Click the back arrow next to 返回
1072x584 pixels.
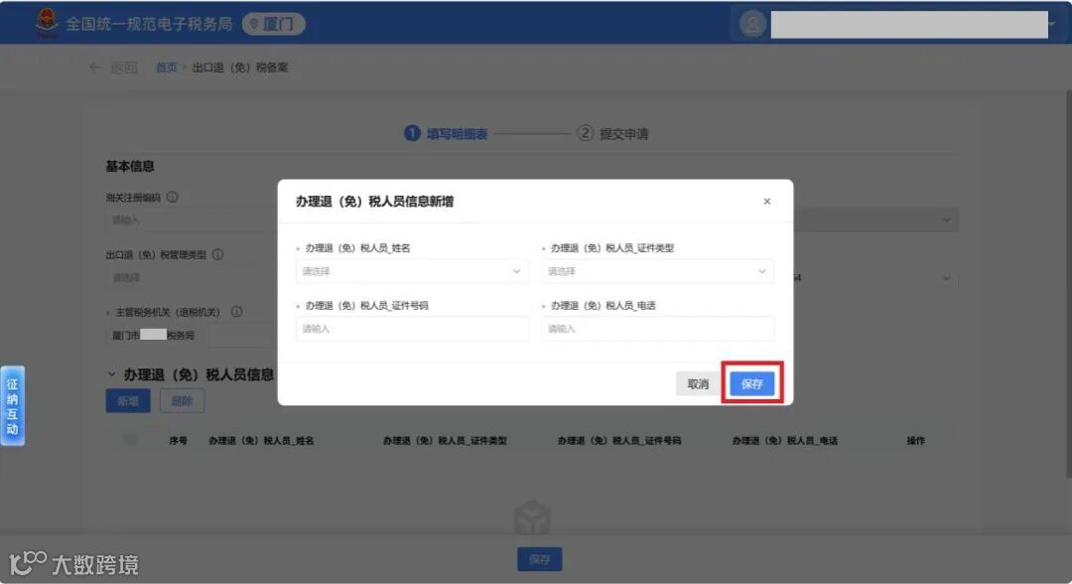tap(95, 67)
